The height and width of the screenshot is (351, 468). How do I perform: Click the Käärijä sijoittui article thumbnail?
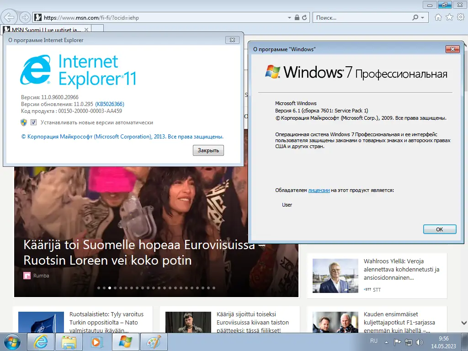click(x=188, y=322)
